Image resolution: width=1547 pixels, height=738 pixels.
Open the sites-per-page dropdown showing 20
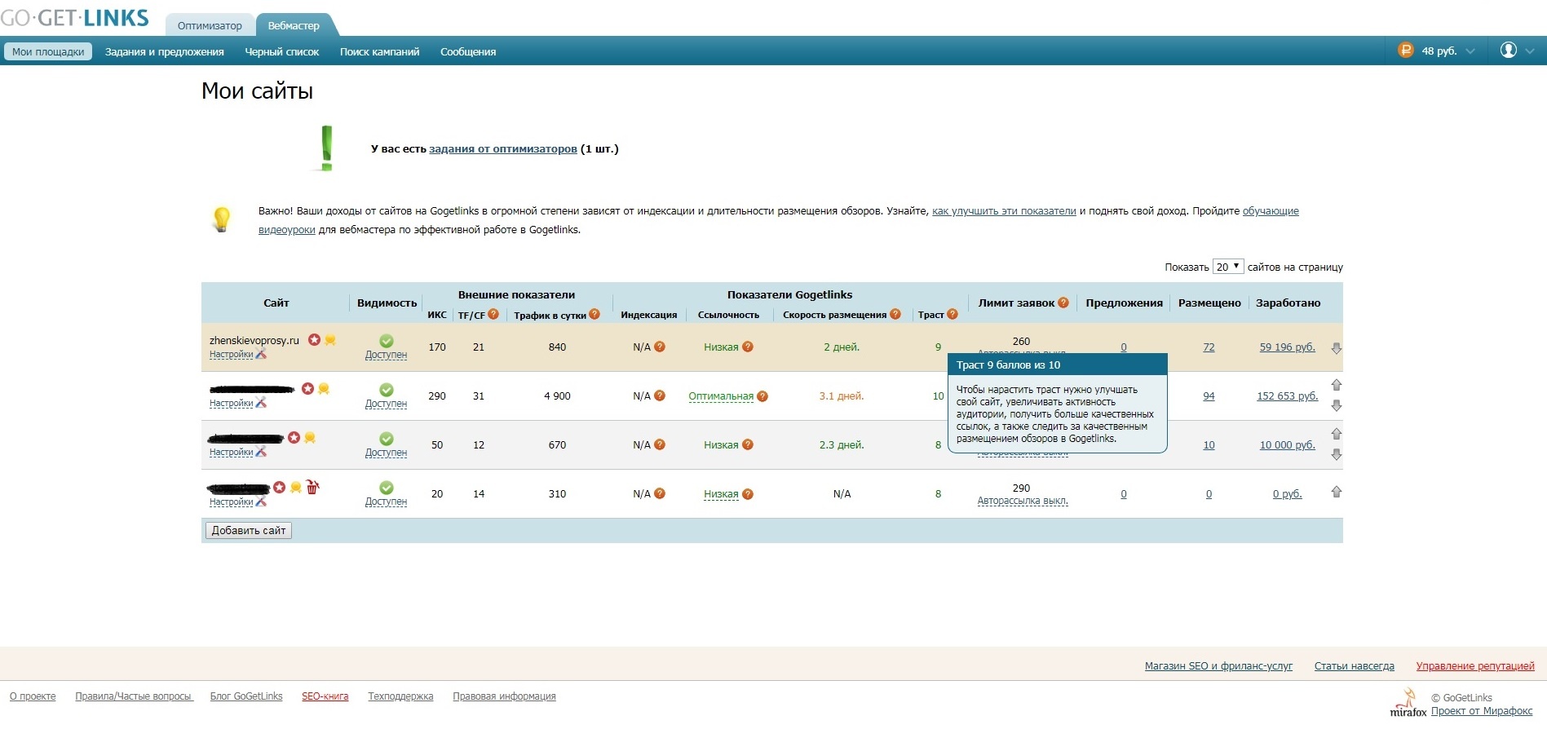[x=1227, y=267]
